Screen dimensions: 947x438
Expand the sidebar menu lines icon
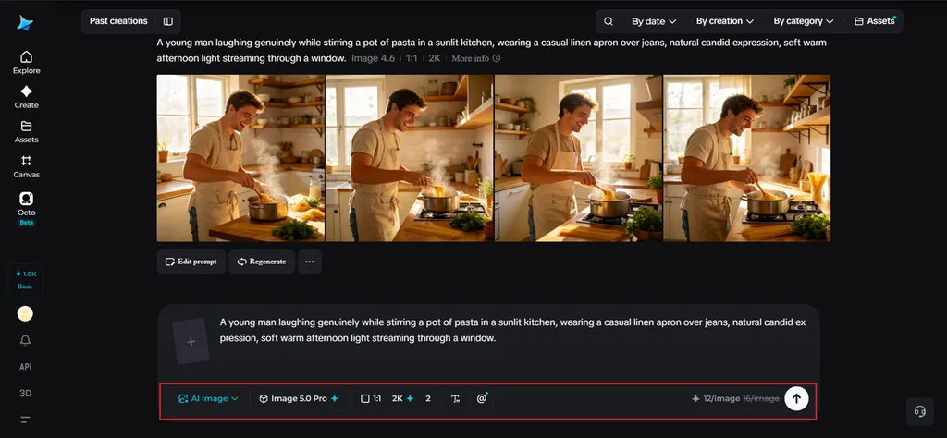(25, 420)
